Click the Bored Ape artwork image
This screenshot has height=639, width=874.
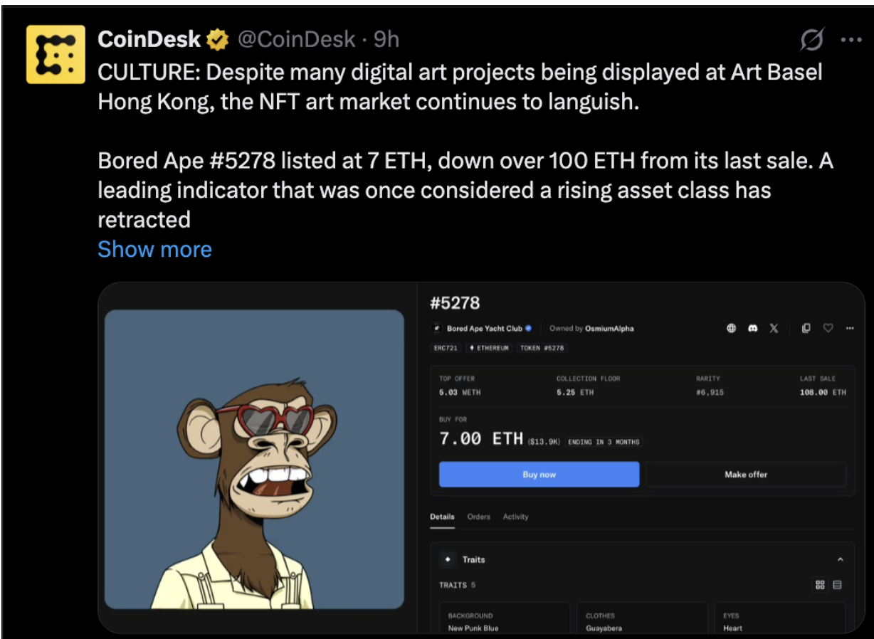pos(254,459)
